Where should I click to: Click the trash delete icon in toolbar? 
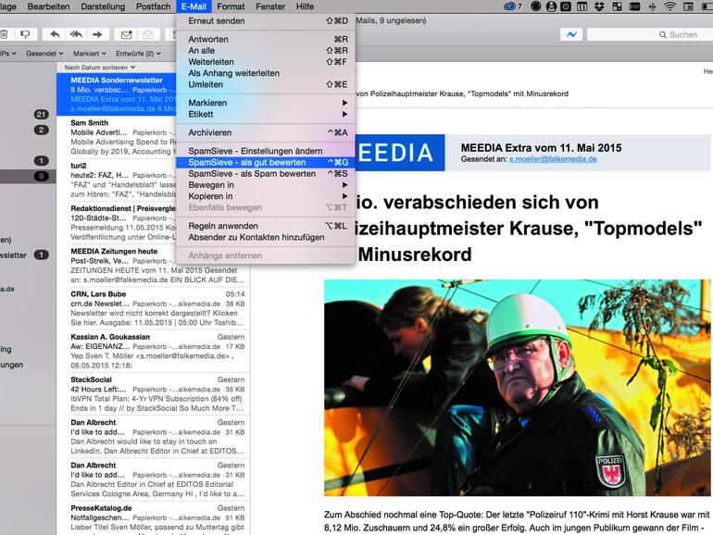click(5, 34)
